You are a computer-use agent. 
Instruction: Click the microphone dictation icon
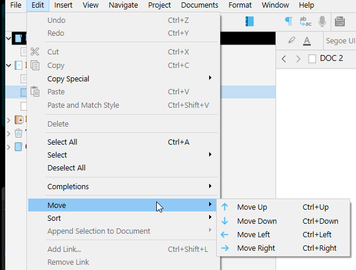pyautogui.click(x=322, y=22)
